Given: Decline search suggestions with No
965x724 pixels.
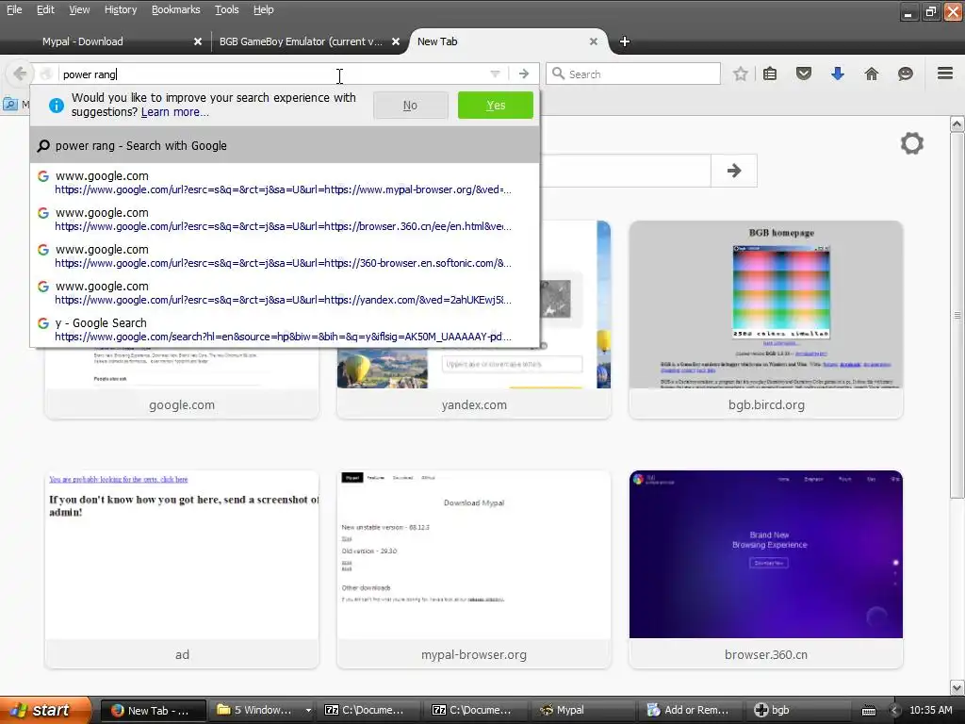Looking at the screenshot, I should [x=410, y=106].
